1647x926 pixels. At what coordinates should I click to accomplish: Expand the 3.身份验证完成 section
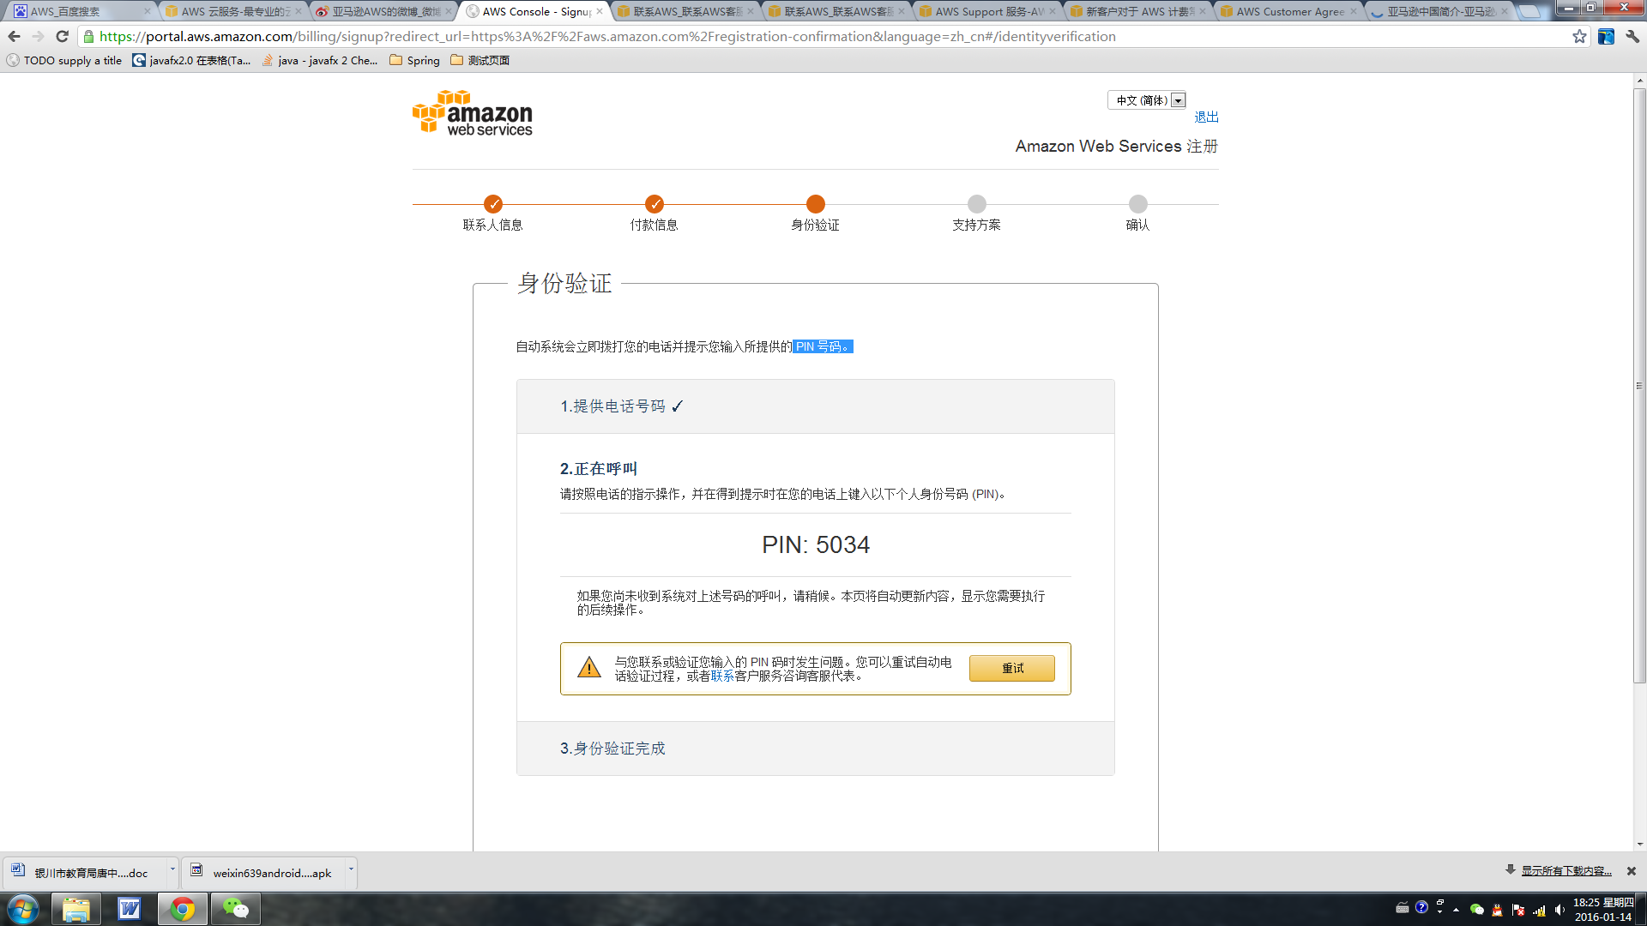tap(816, 749)
